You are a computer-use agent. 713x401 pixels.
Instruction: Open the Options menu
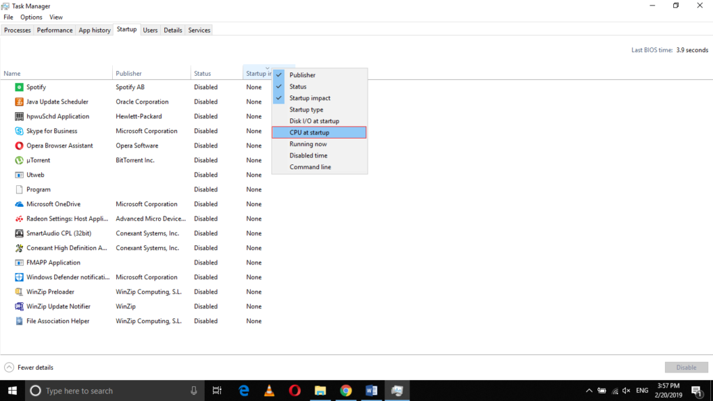point(31,17)
